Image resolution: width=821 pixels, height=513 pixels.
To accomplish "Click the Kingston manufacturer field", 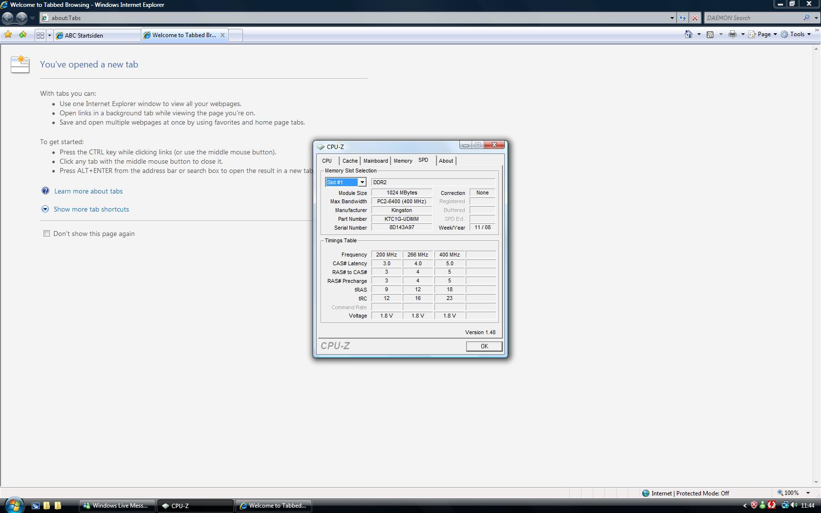I will [x=402, y=210].
